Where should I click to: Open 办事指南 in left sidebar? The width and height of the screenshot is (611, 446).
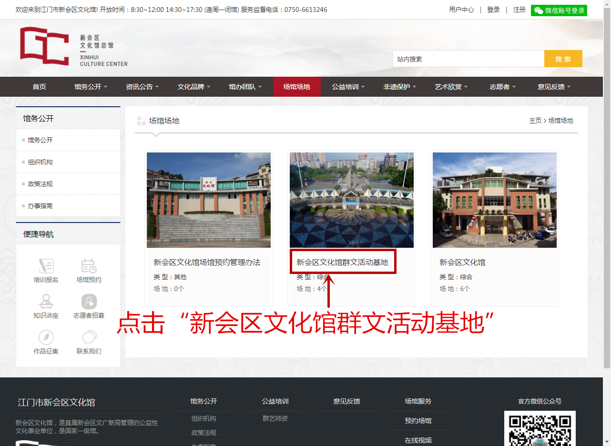pyautogui.click(x=68, y=206)
